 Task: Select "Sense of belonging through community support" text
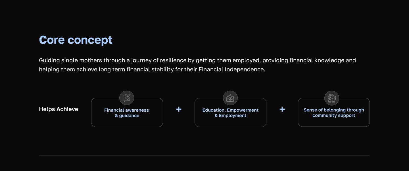[x=334, y=113]
